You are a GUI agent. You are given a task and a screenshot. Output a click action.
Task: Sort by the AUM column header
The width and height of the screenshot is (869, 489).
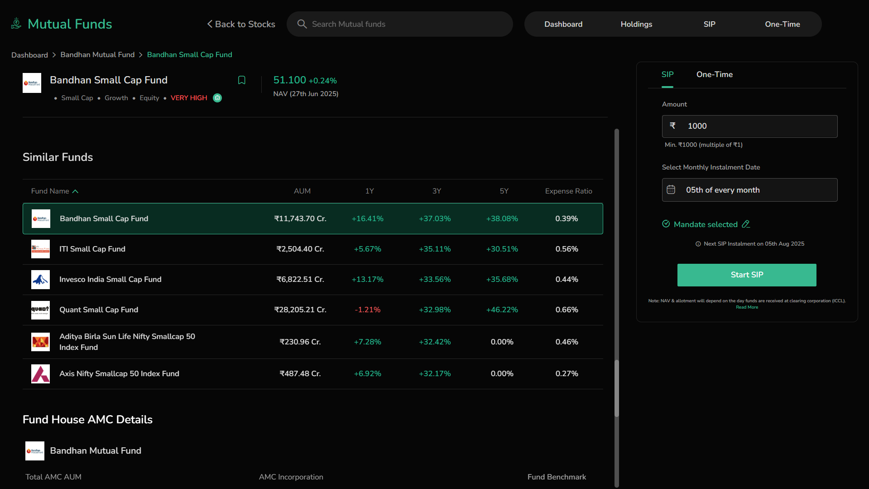click(302, 191)
